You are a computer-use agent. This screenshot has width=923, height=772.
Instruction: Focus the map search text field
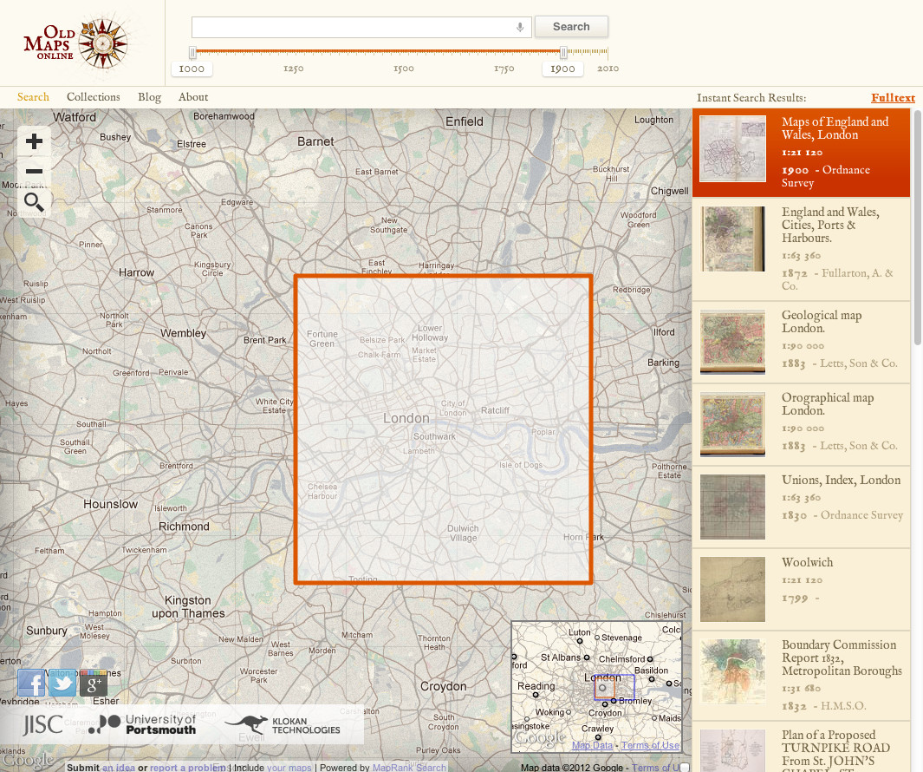351,27
